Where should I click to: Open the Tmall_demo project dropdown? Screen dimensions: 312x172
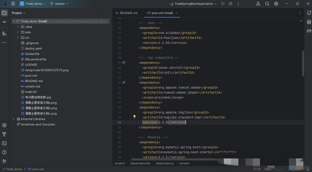[33, 3]
